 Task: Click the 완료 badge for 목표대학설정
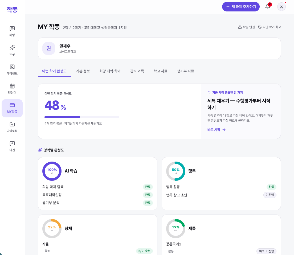coord(148,195)
